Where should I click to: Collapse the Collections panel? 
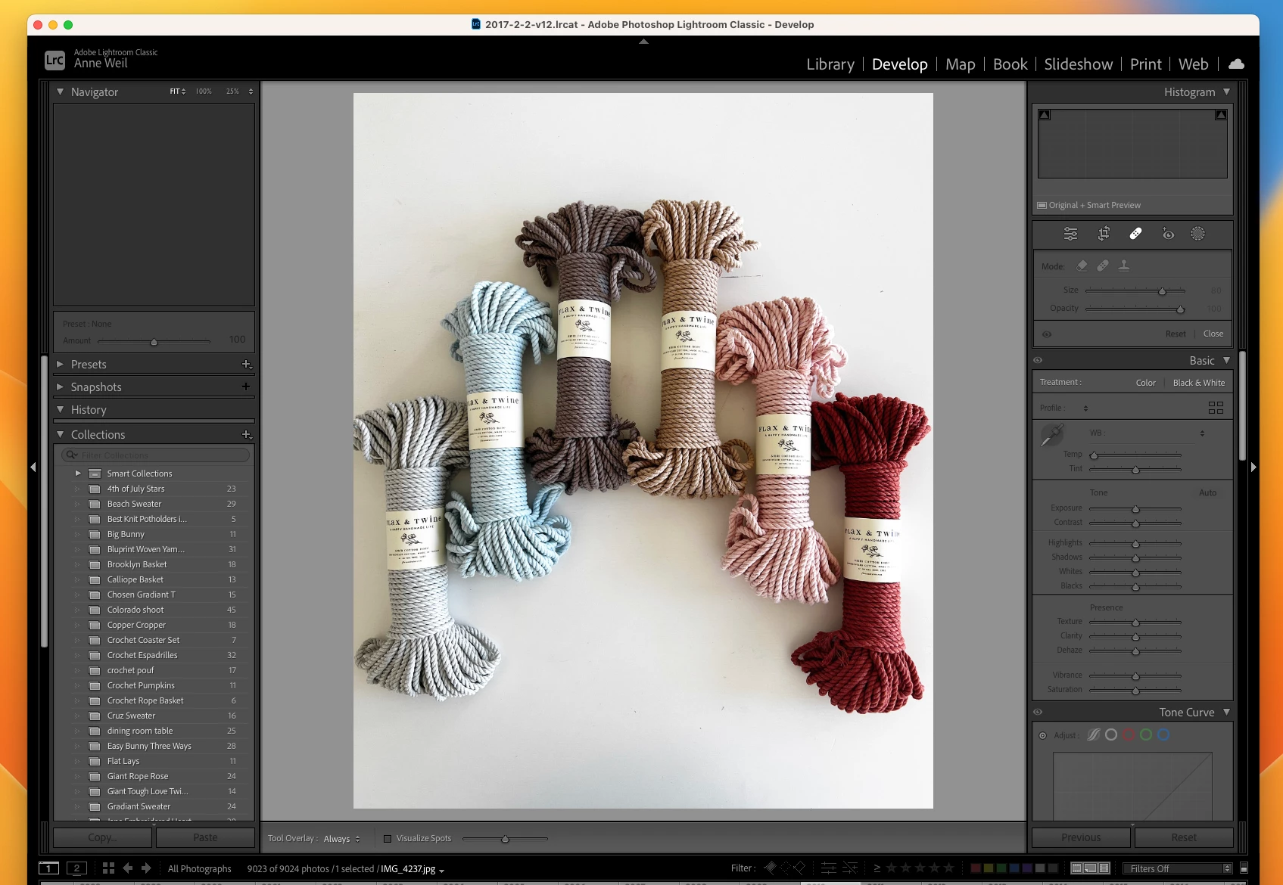[60, 434]
